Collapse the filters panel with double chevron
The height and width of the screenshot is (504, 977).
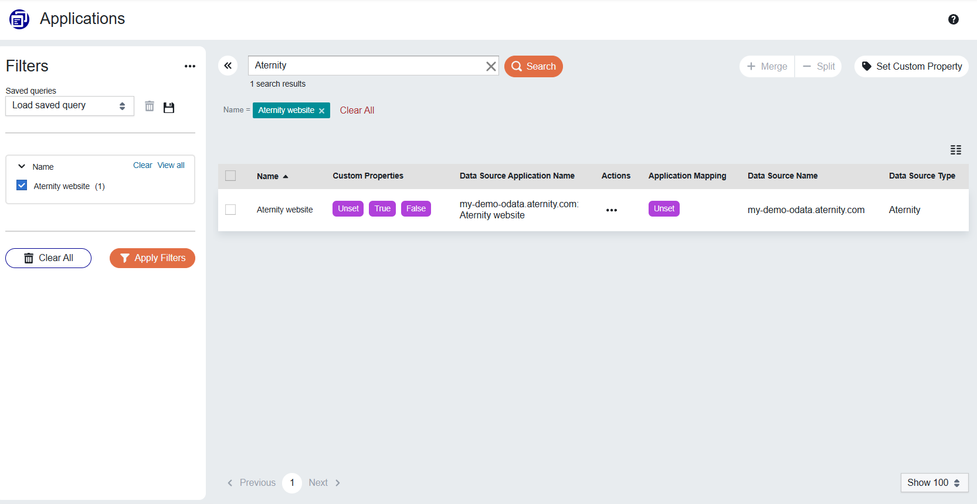228,66
